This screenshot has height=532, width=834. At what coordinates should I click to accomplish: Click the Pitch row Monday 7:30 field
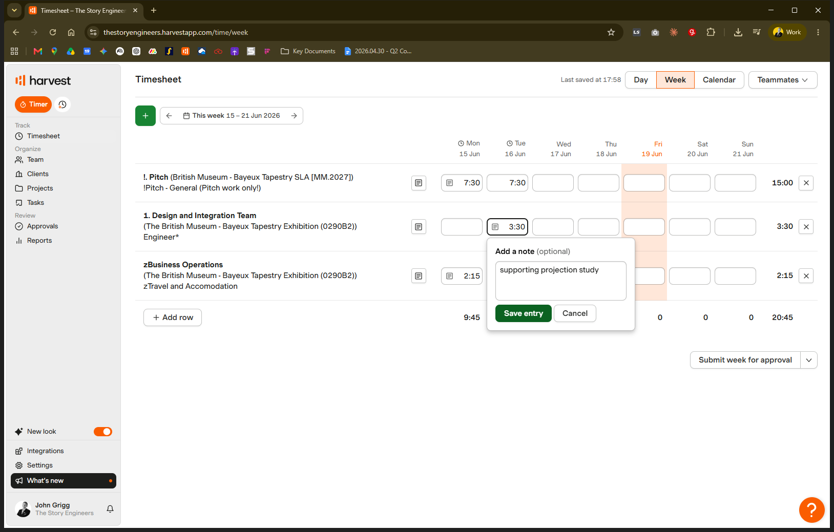(462, 183)
